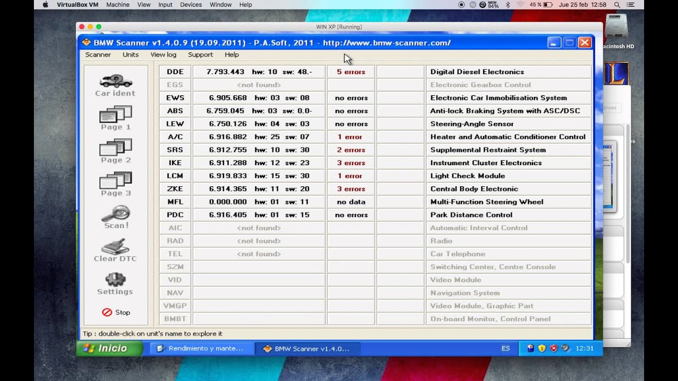Open VirtualBox Devices menu

[191, 5]
